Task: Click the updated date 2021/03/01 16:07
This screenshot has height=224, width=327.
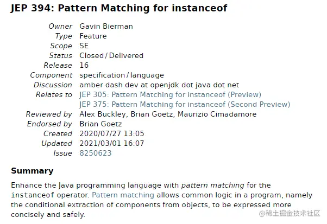Action: [112, 144]
